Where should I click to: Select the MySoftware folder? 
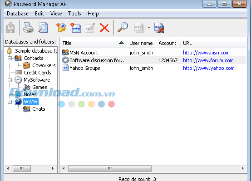37,80
